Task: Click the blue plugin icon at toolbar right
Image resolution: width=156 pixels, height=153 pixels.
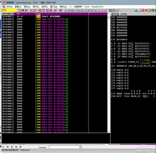Action: tap(136, 10)
